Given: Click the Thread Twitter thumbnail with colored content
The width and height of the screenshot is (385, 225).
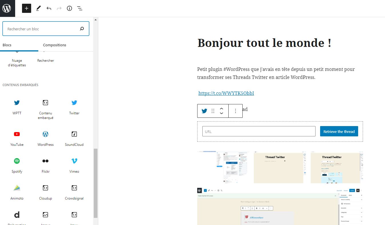Looking at the screenshot, I should 337,168.
